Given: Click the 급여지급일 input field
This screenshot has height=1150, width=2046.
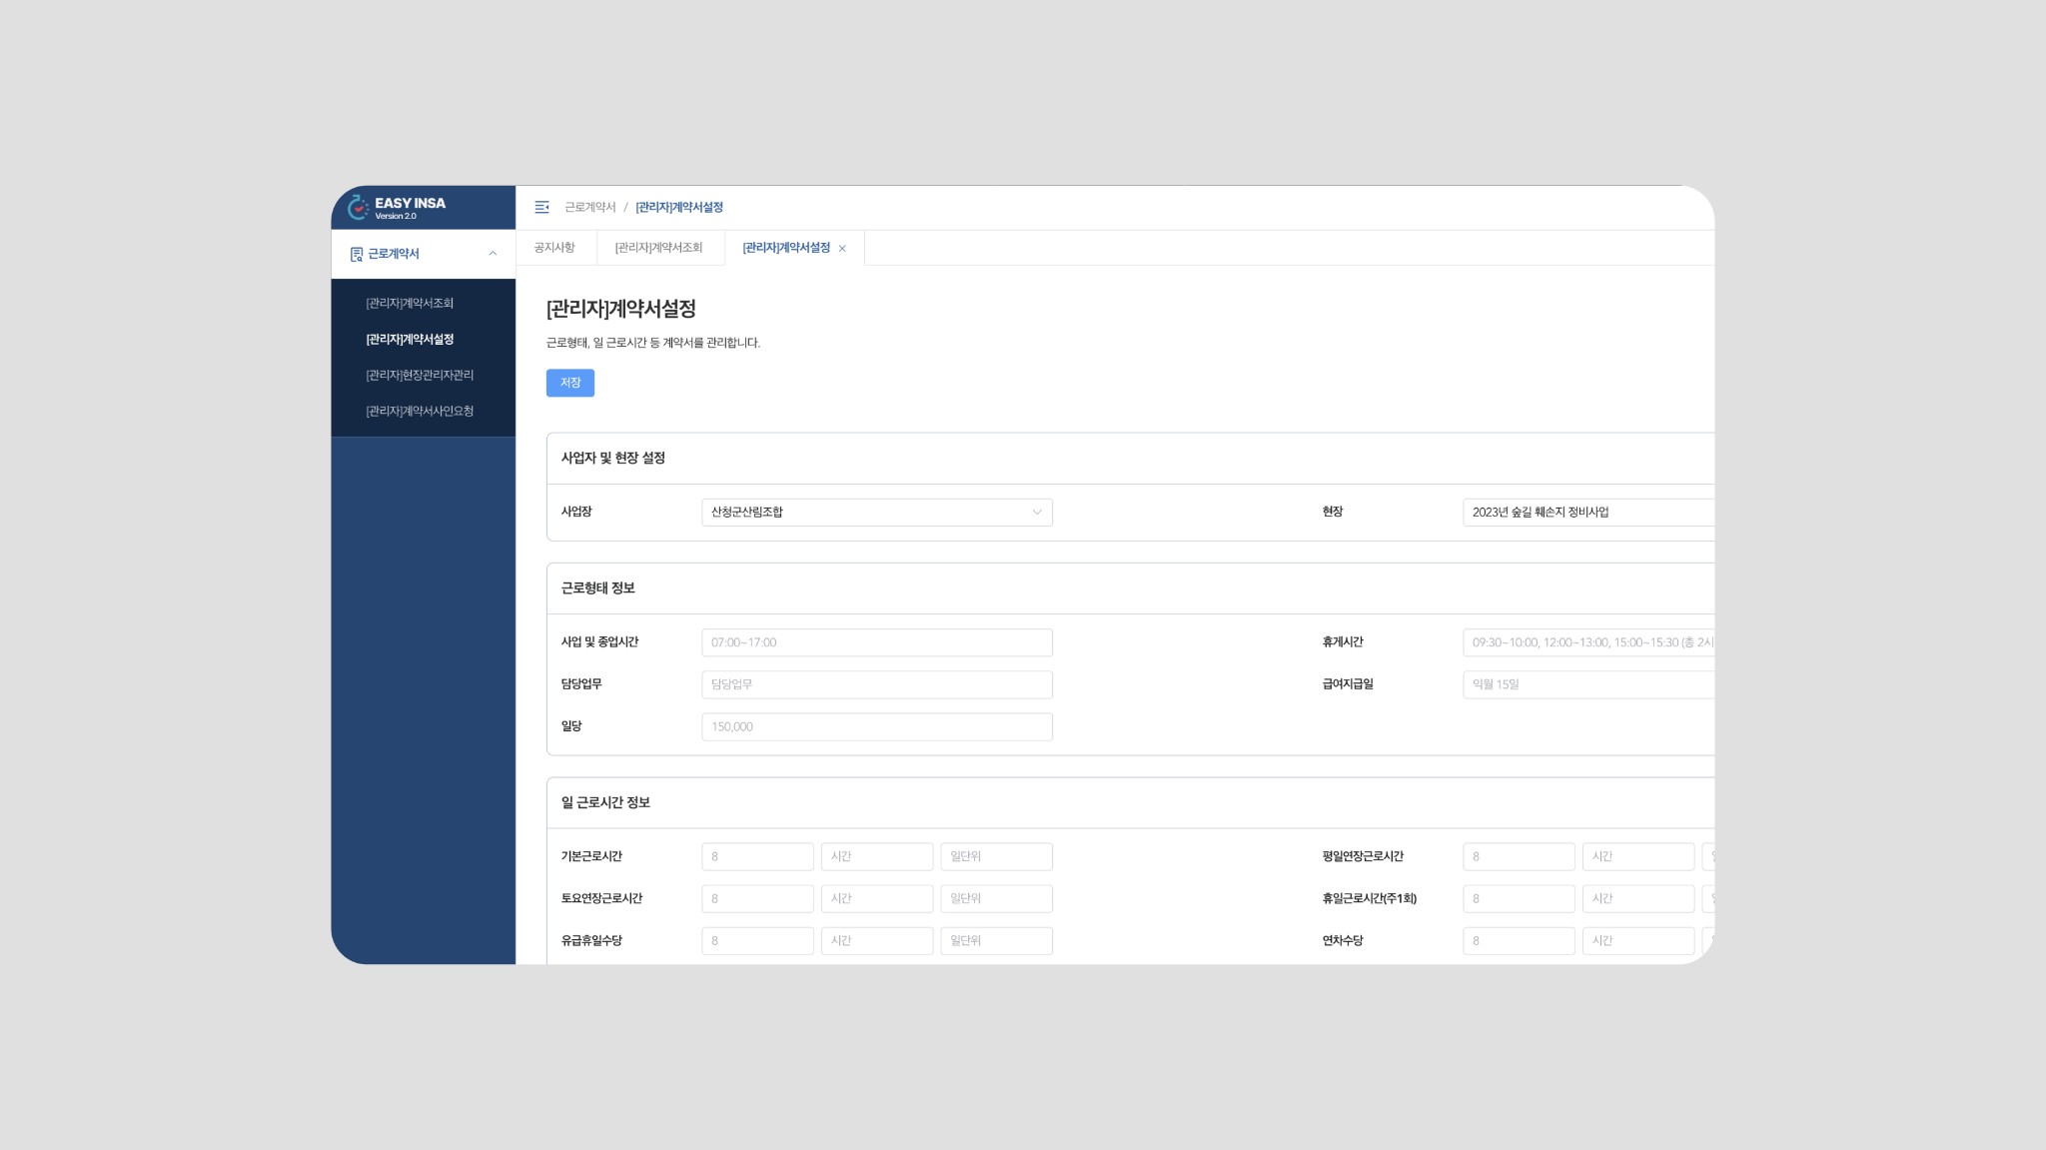Looking at the screenshot, I should click(1586, 684).
